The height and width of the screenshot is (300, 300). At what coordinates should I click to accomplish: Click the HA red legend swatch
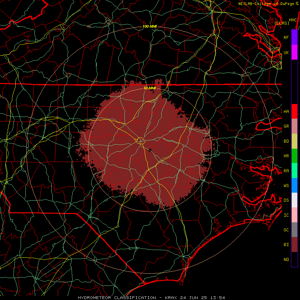tap(294, 111)
